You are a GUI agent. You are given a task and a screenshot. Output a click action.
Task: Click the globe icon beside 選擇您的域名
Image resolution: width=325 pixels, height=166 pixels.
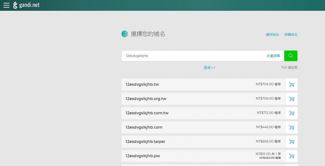coord(124,34)
